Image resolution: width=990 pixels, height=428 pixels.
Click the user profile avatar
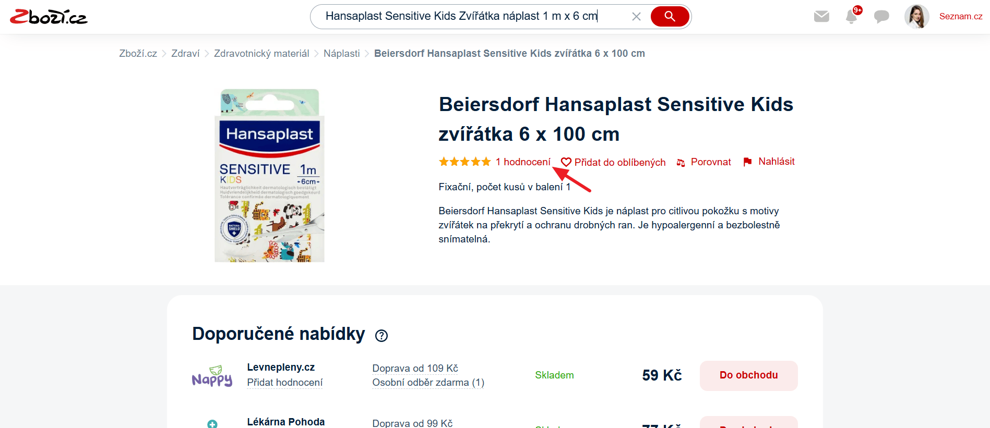pos(917,17)
